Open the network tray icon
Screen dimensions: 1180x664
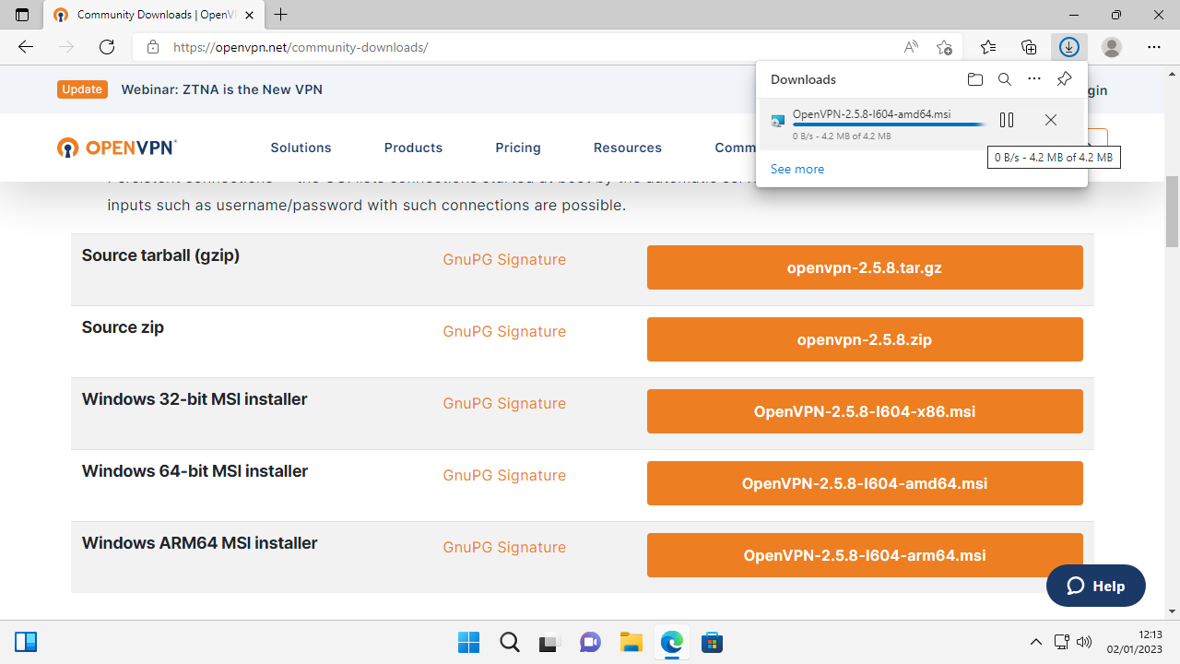click(x=1061, y=642)
